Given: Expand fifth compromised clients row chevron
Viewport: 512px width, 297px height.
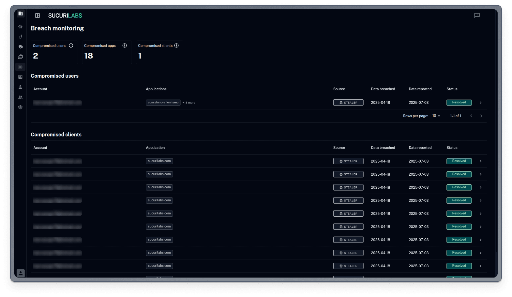Looking at the screenshot, I should coord(481,214).
